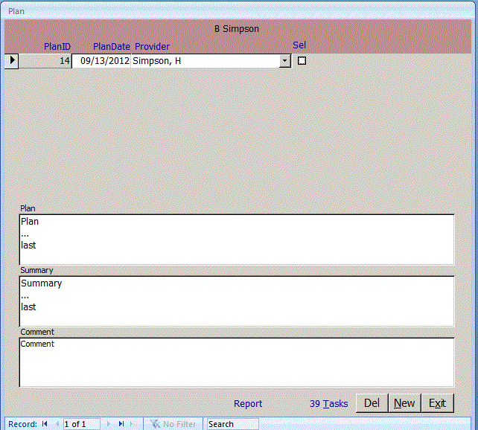Click the PlanDate field 09/13/2012
The width and height of the screenshot is (478, 430).
click(x=101, y=61)
